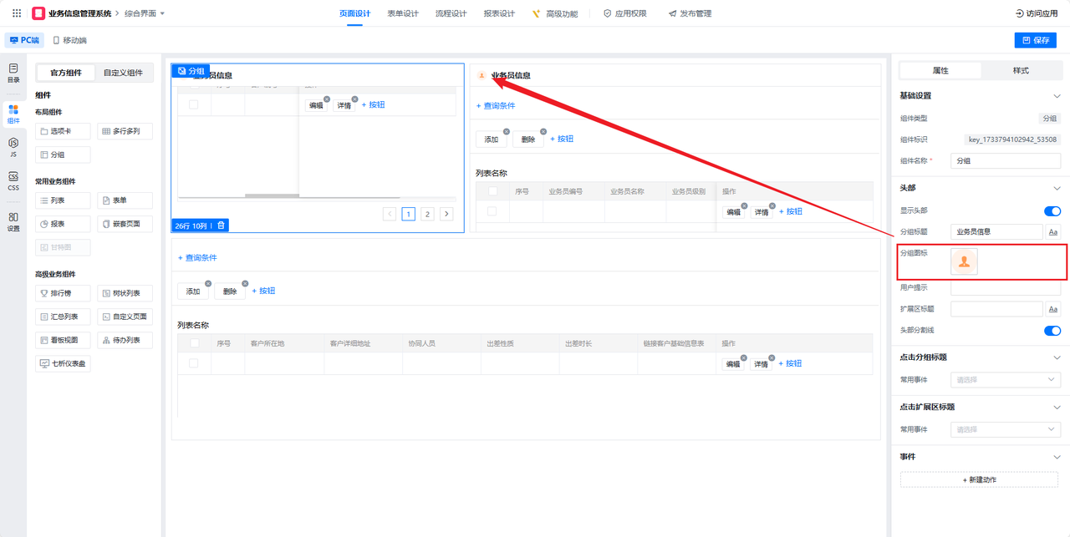The image size is (1070, 537).
Task: Select the 排行榜 advanced component
Action: (x=63, y=293)
